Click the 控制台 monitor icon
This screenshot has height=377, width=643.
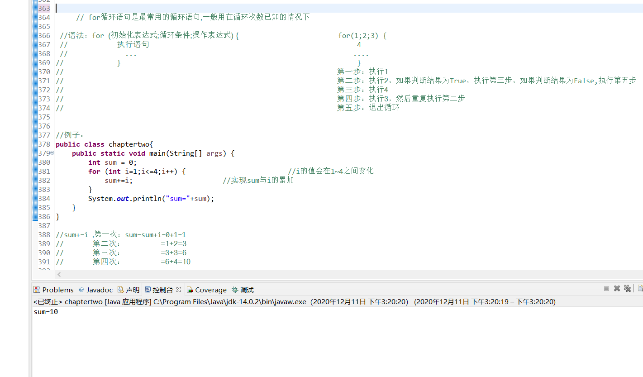point(148,290)
